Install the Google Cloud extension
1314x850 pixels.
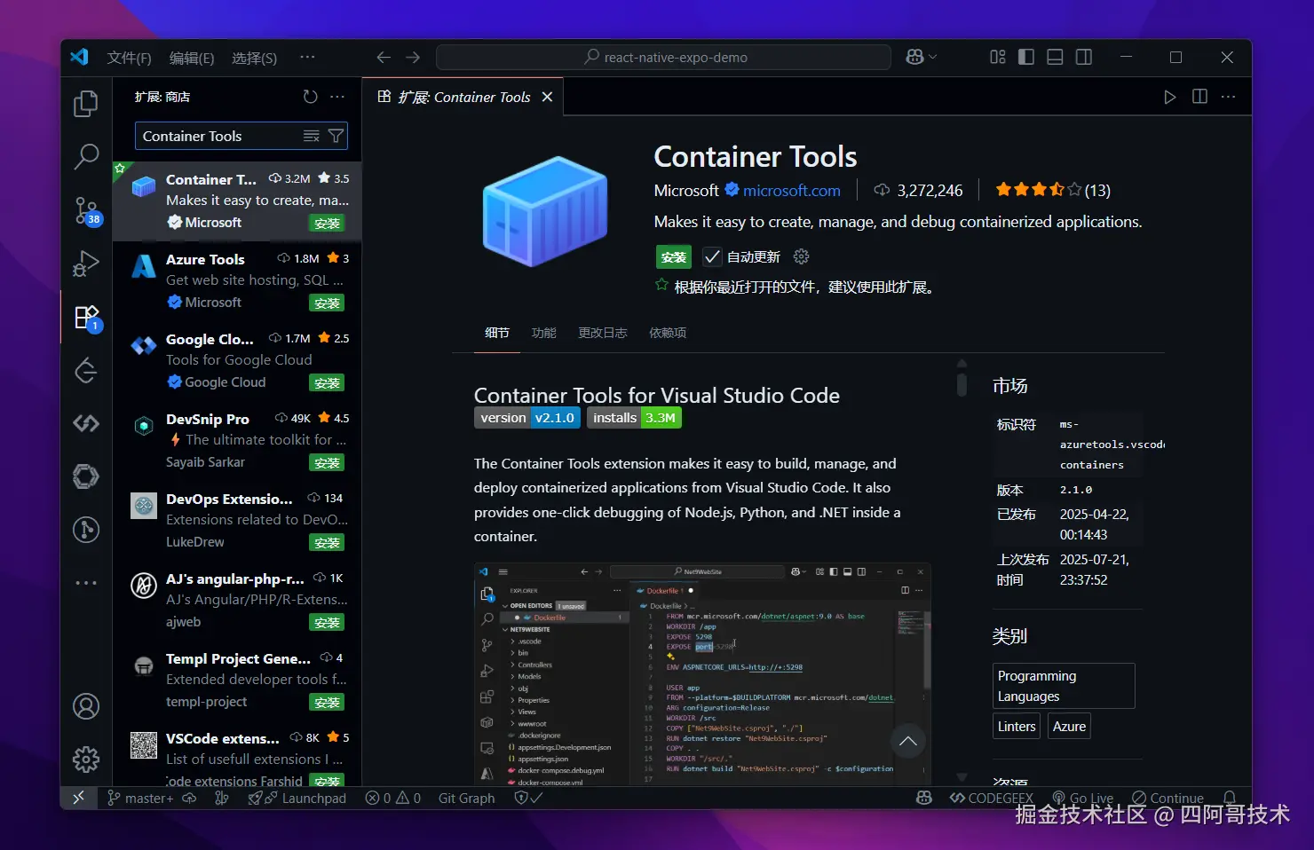point(327,383)
